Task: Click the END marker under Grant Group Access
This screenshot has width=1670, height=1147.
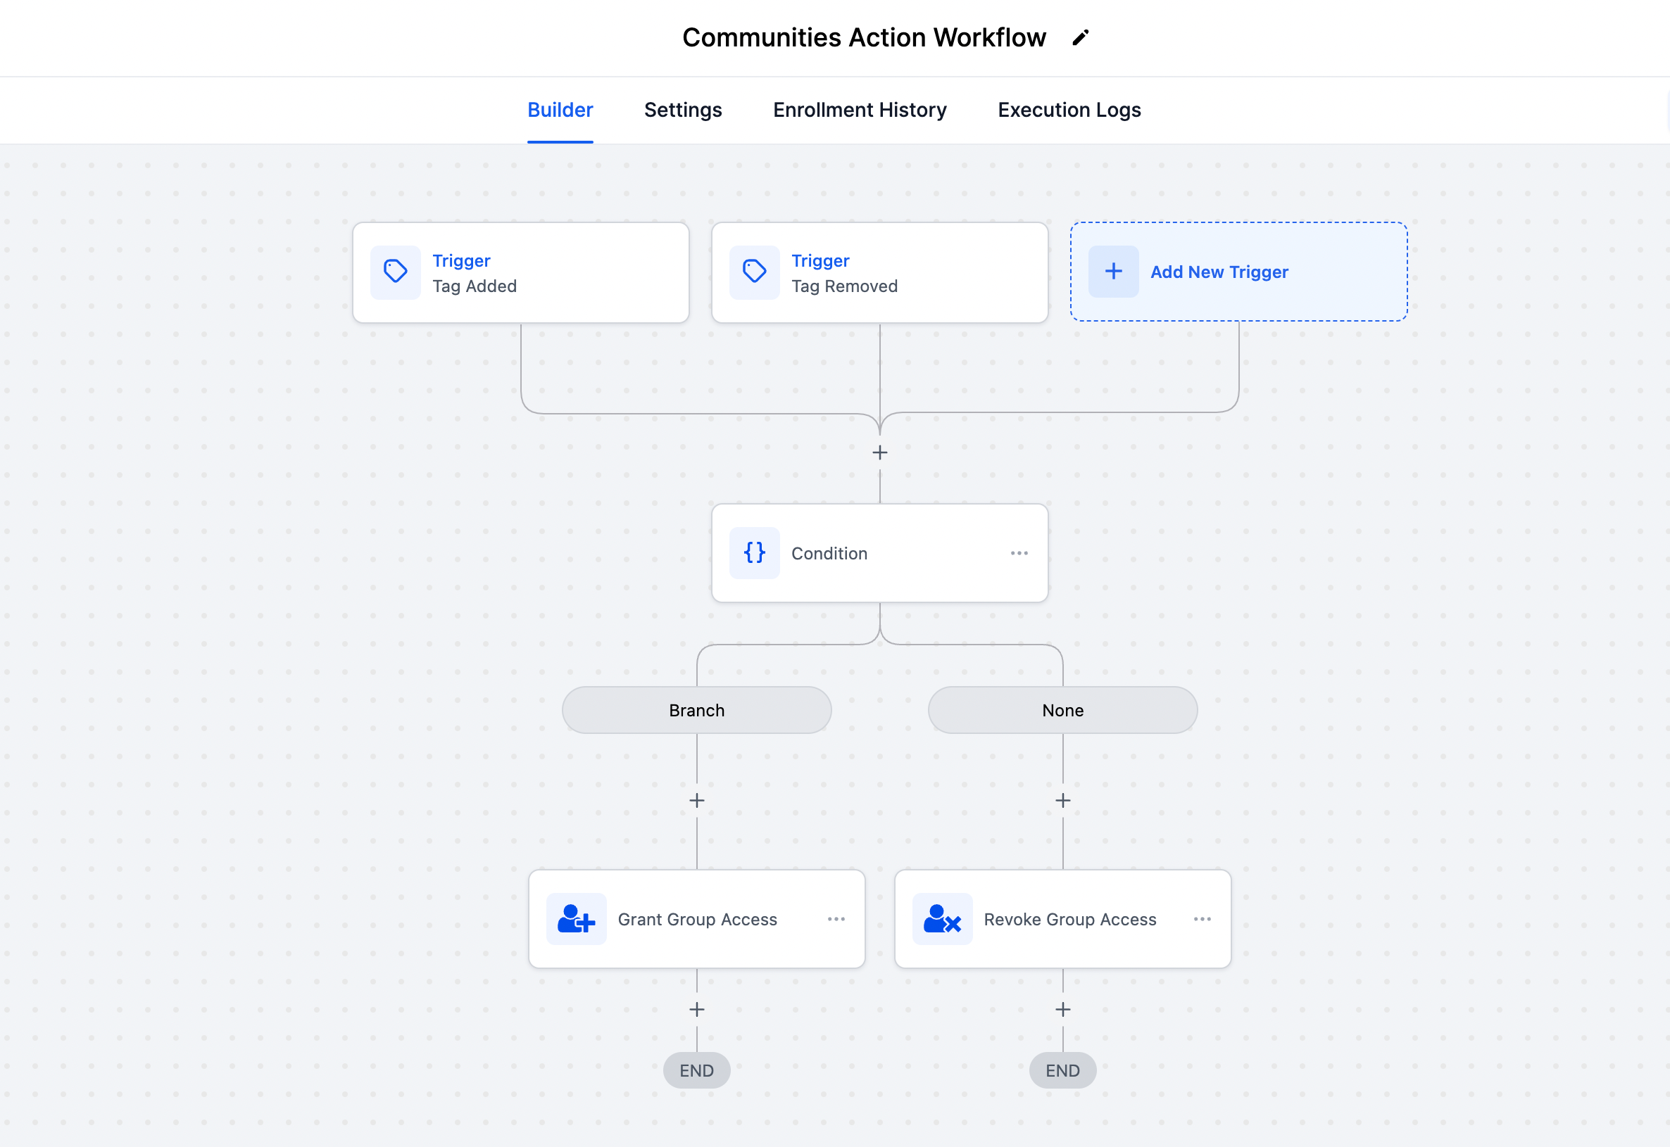Action: [696, 1070]
